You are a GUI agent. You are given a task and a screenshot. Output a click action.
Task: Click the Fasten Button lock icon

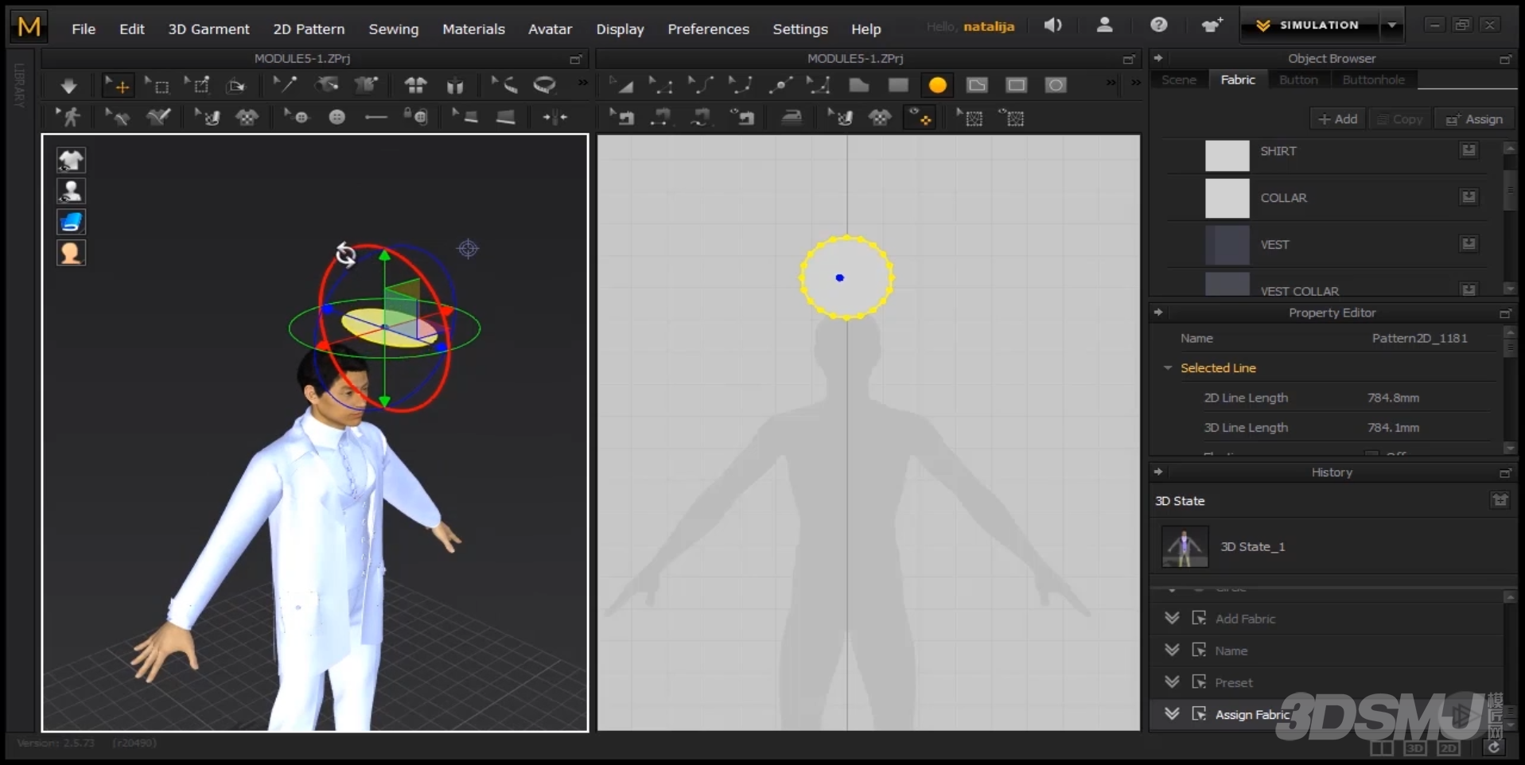coord(415,118)
